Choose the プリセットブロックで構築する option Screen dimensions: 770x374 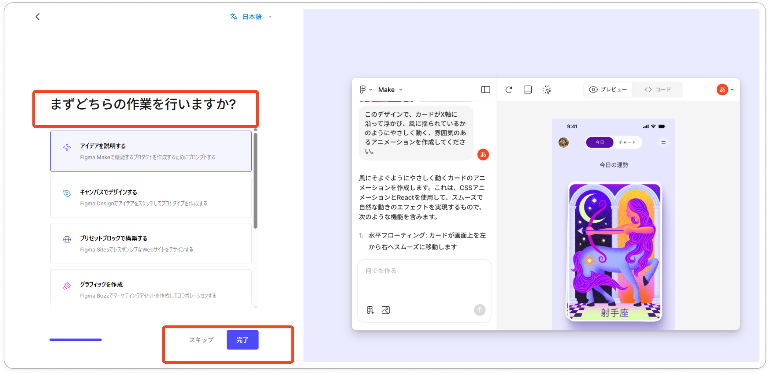click(x=151, y=243)
